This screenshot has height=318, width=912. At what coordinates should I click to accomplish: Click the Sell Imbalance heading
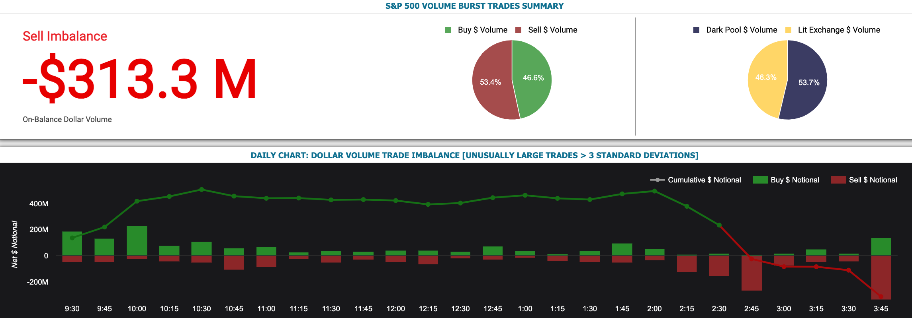(x=65, y=36)
